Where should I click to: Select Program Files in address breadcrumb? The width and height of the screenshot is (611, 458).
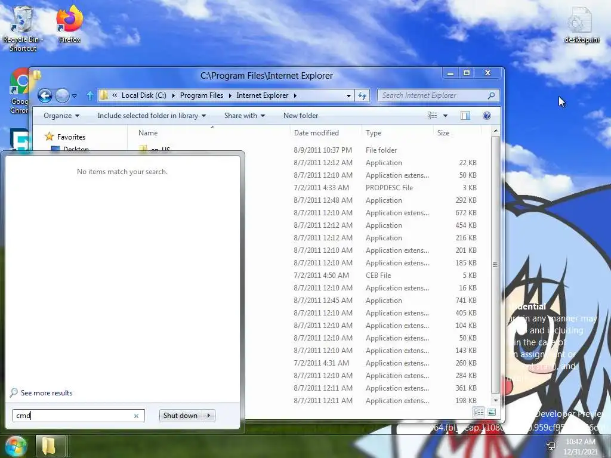[x=202, y=95]
